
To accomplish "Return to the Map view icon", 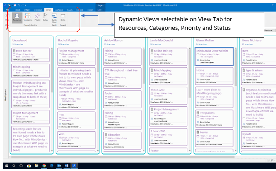I will pos(7,17).
